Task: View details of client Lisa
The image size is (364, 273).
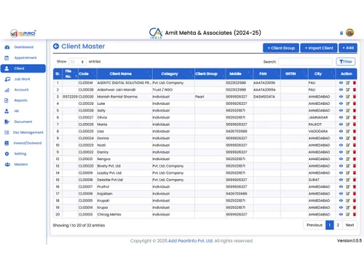Action: click(341, 131)
